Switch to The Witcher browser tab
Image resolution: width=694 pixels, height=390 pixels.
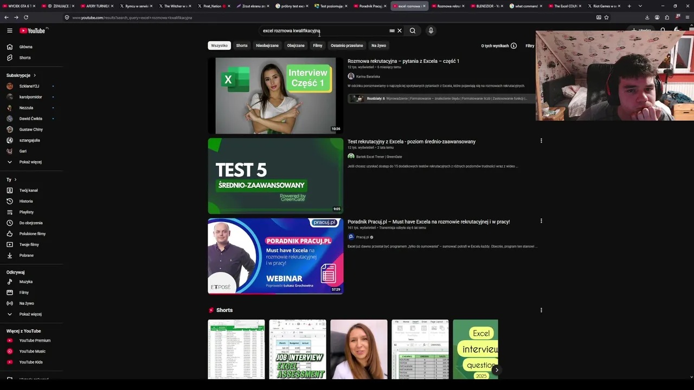[176, 6]
